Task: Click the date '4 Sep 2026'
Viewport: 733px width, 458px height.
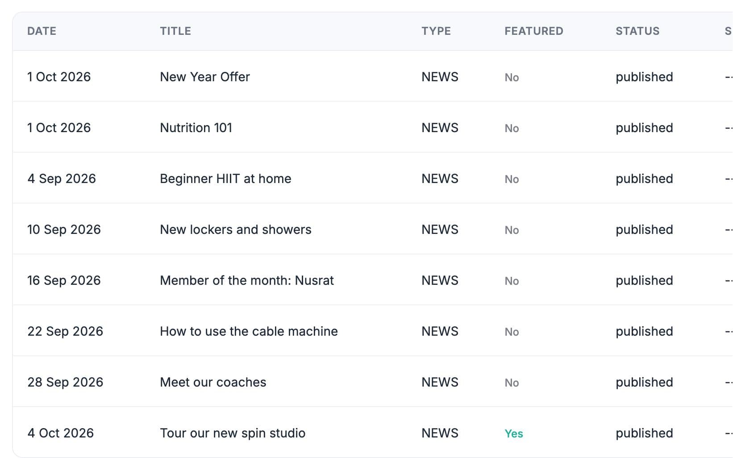Action: tap(62, 179)
